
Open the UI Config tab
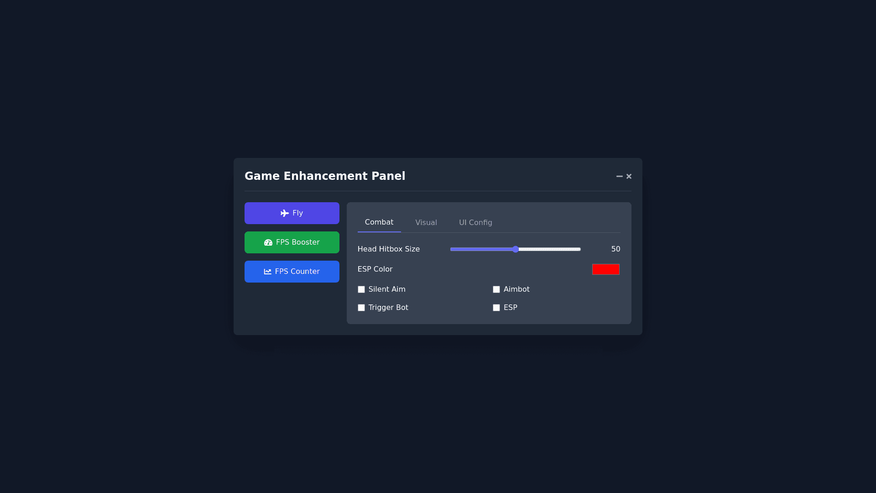coord(475,223)
